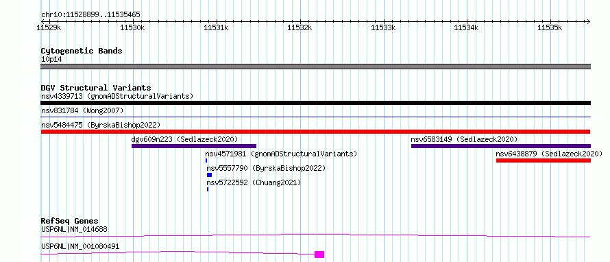
Task: Select the USP6NL NM_014688 magenta intron line
Action: (x=315, y=235)
